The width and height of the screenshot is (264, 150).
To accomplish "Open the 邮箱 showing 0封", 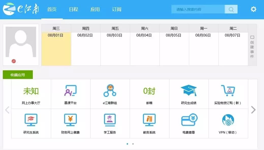I will 149,94.
